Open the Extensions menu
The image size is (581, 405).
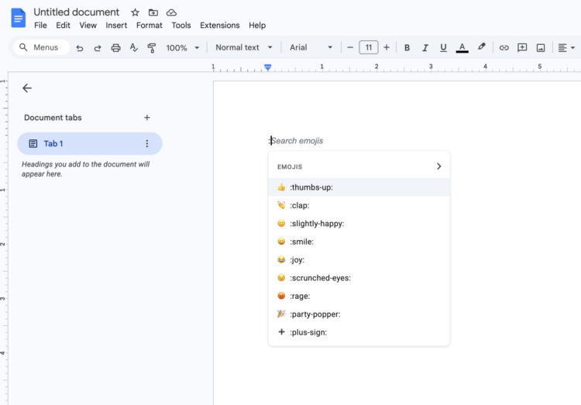(x=220, y=26)
